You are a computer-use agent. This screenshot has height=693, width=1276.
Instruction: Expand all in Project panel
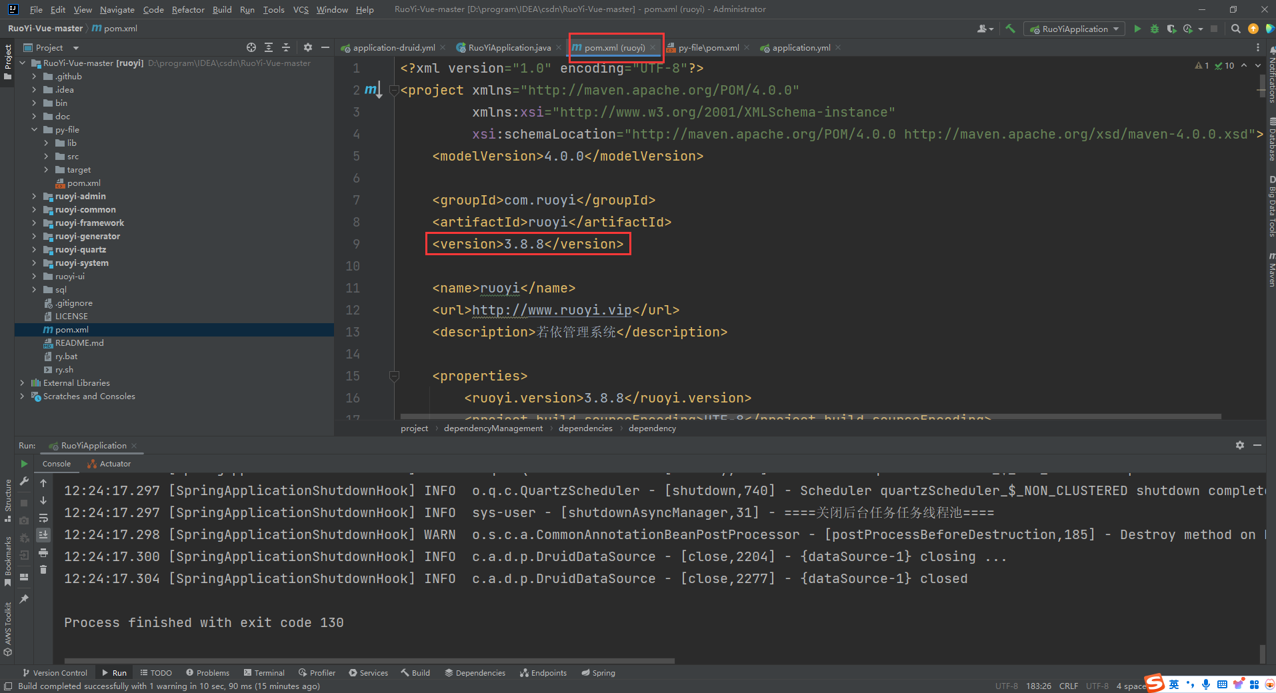(x=269, y=47)
